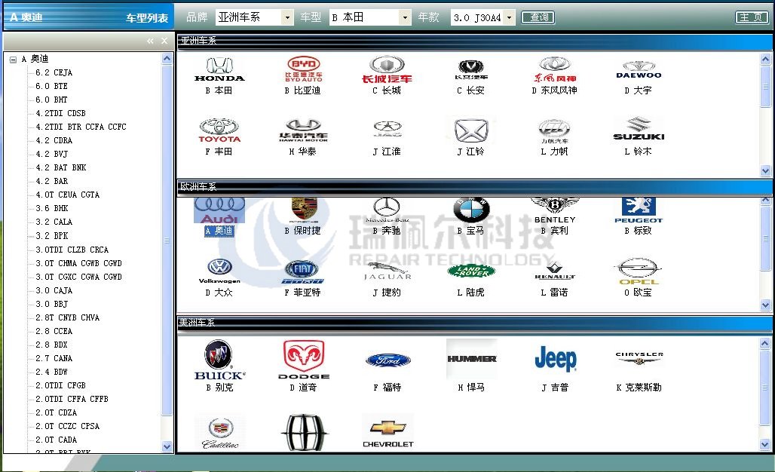Select 6.2 CEJA engine in tree

point(54,73)
